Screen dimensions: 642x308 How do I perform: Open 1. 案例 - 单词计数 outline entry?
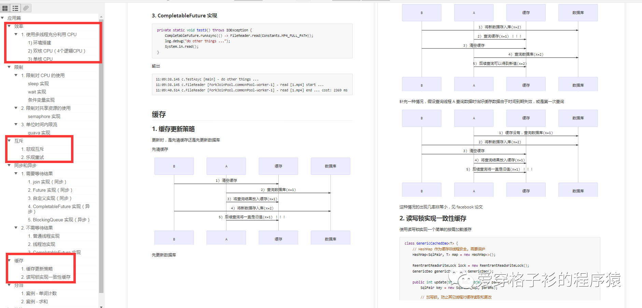tap(39, 293)
